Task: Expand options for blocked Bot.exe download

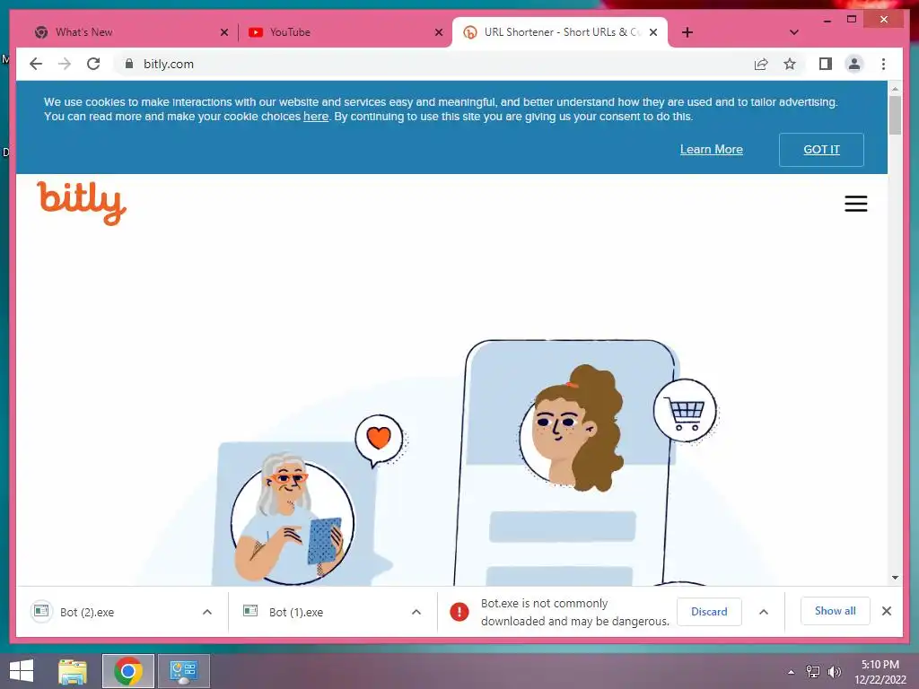Action: [x=763, y=612]
